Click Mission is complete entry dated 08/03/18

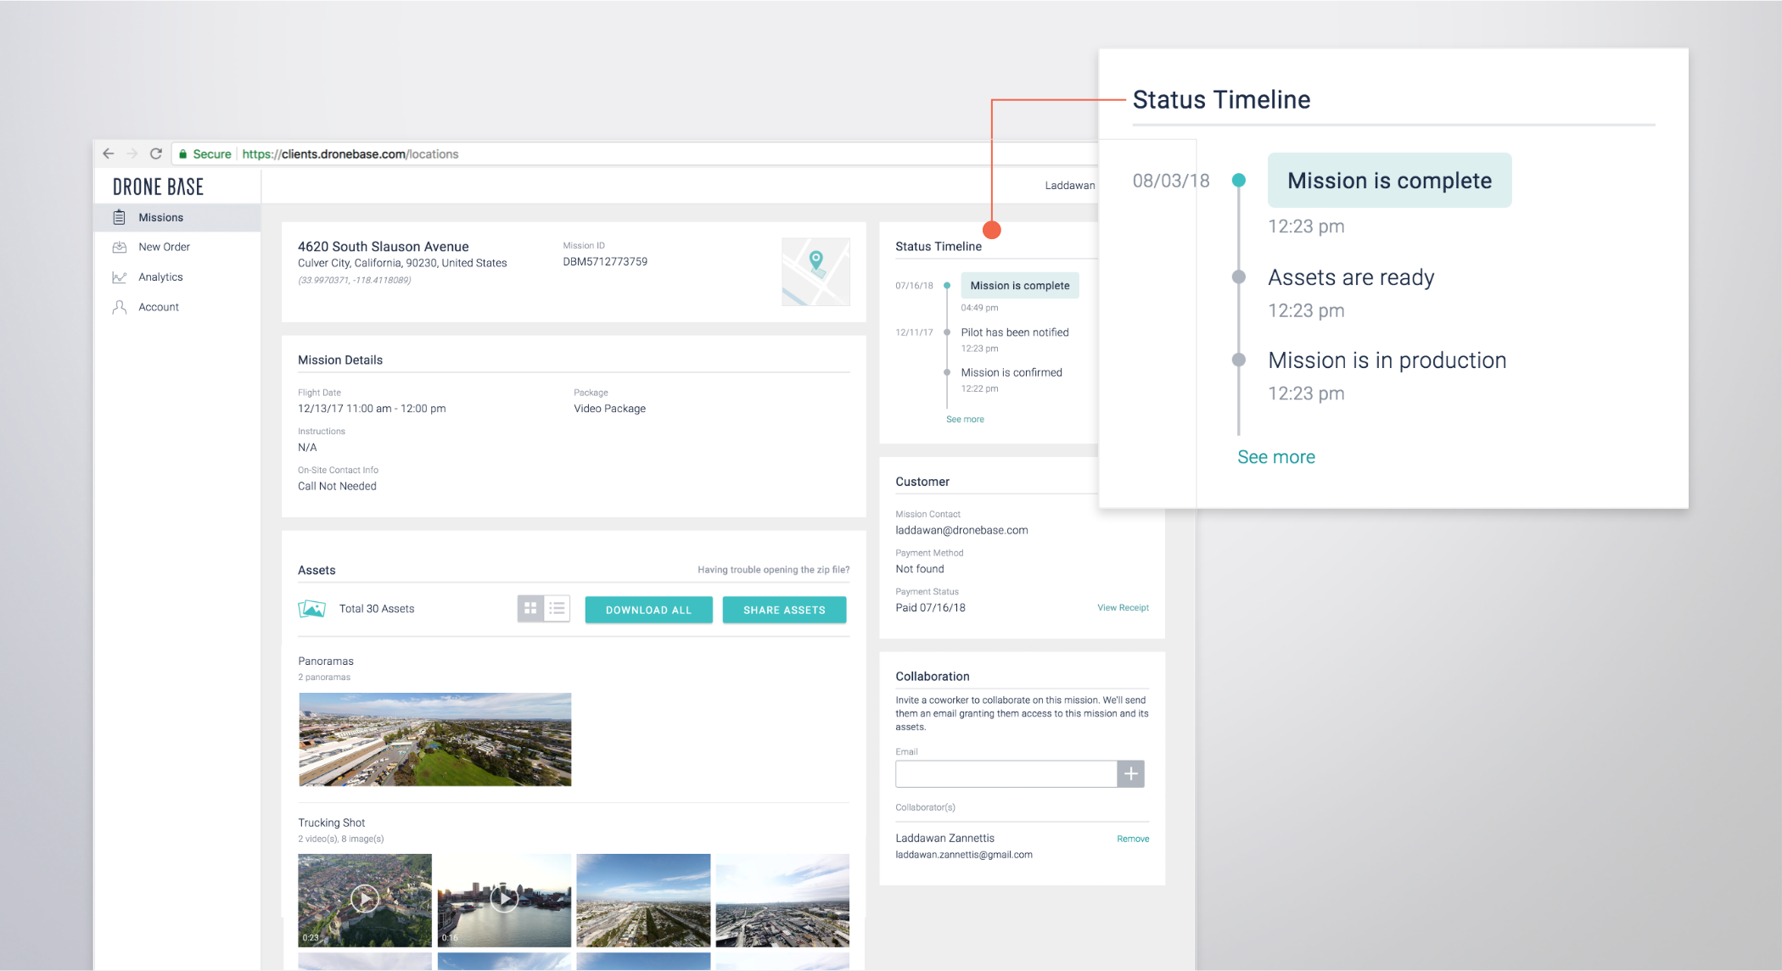click(1390, 181)
